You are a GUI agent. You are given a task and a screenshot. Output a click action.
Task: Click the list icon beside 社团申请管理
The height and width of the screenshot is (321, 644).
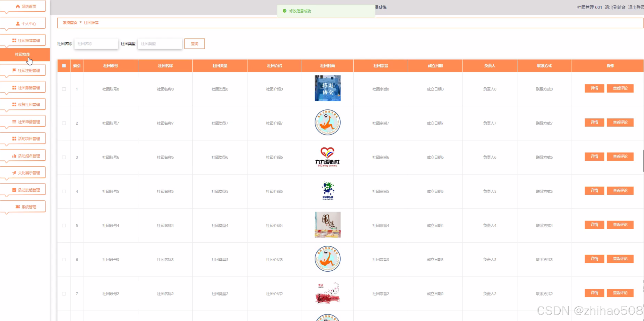[14, 122]
